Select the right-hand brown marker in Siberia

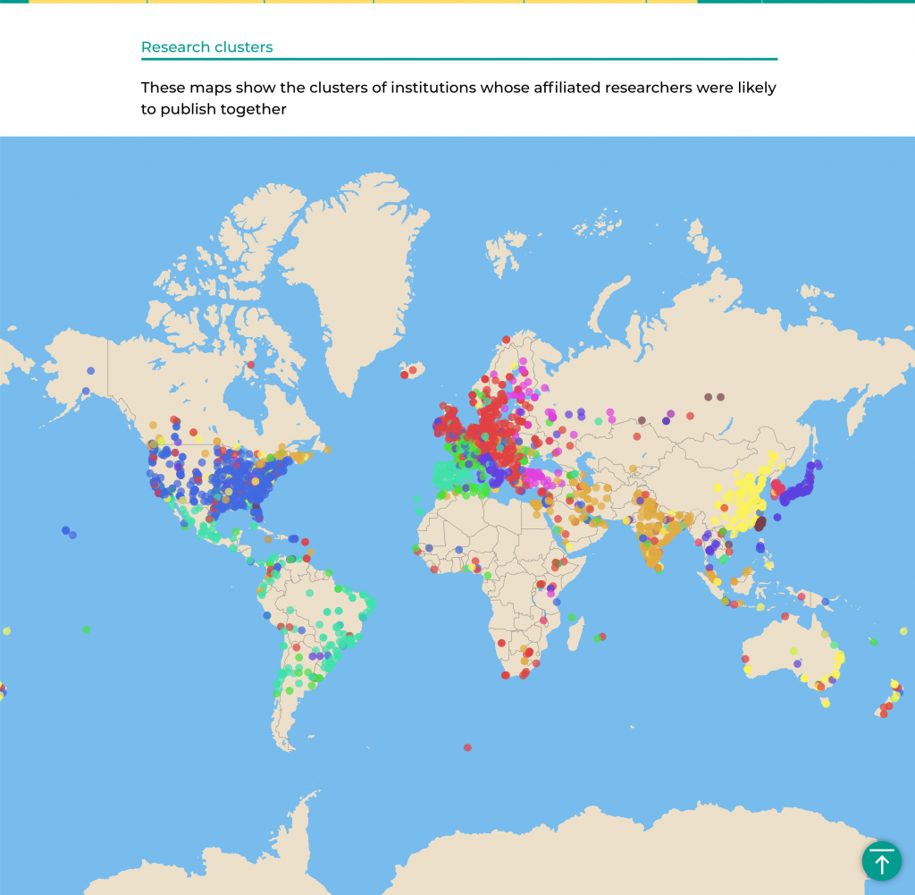coord(720,396)
